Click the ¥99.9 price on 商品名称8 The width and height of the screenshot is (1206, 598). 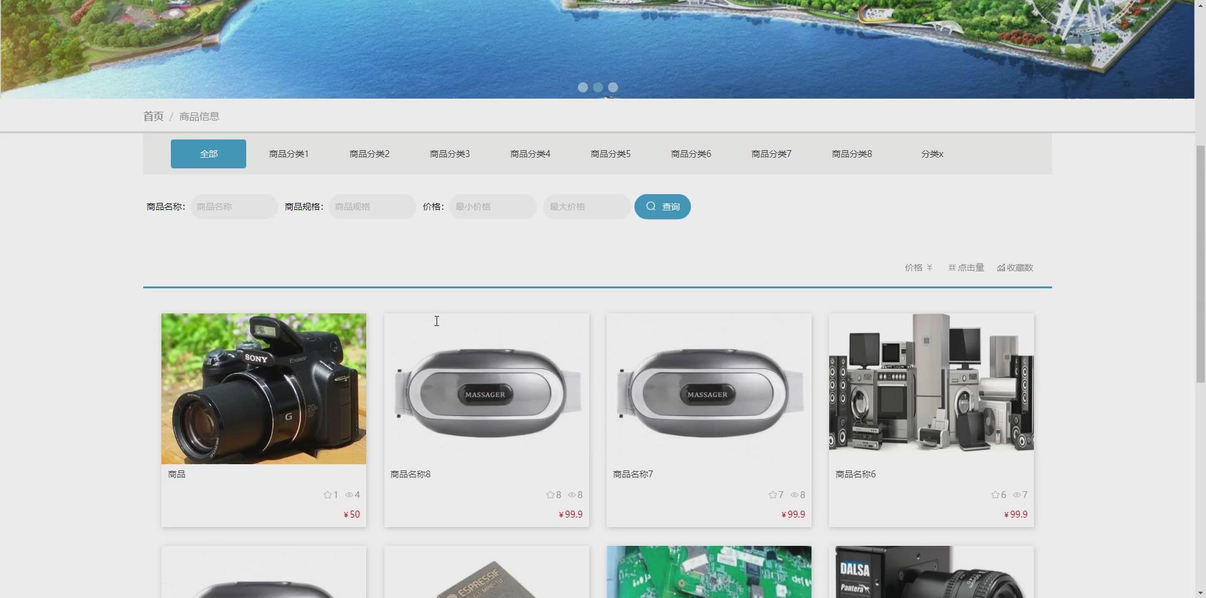coord(571,514)
